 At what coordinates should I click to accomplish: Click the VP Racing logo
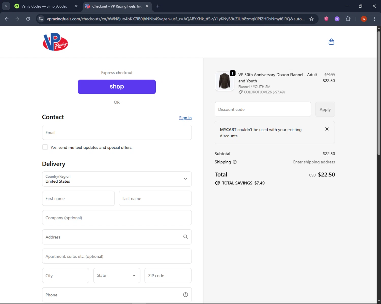56,42
